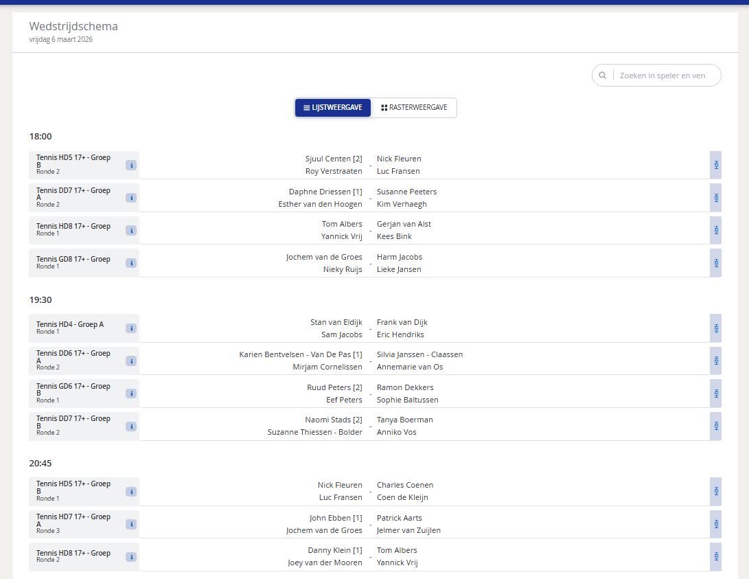Image resolution: width=749 pixels, height=579 pixels.
Task: Click info icon for Tennis HD7 Groep A match
Action: point(131,524)
